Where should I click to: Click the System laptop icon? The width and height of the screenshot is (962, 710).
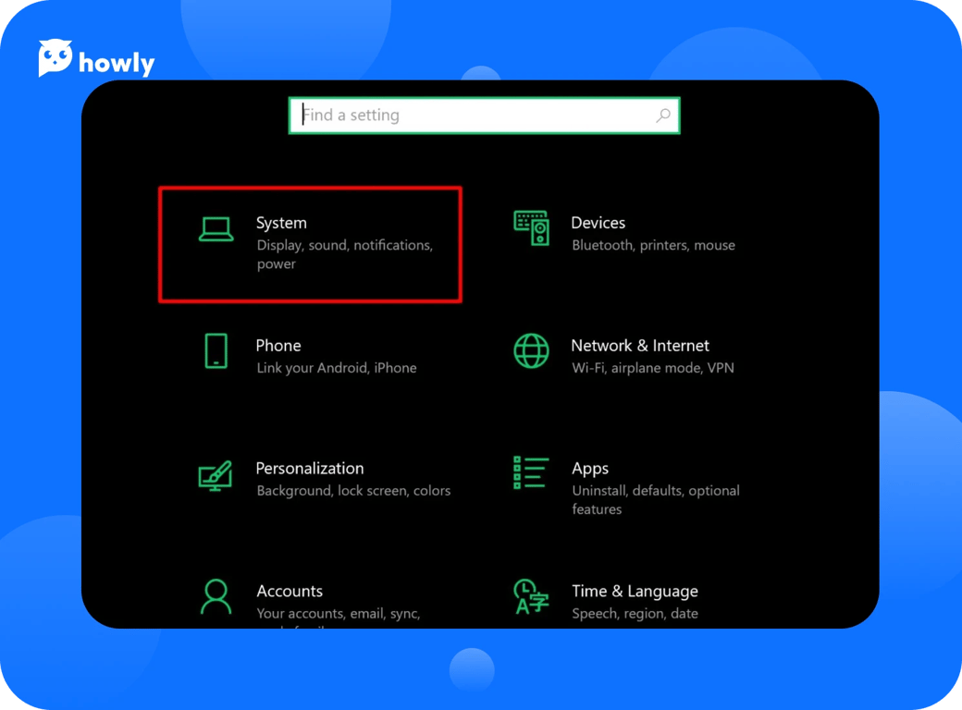coord(216,228)
